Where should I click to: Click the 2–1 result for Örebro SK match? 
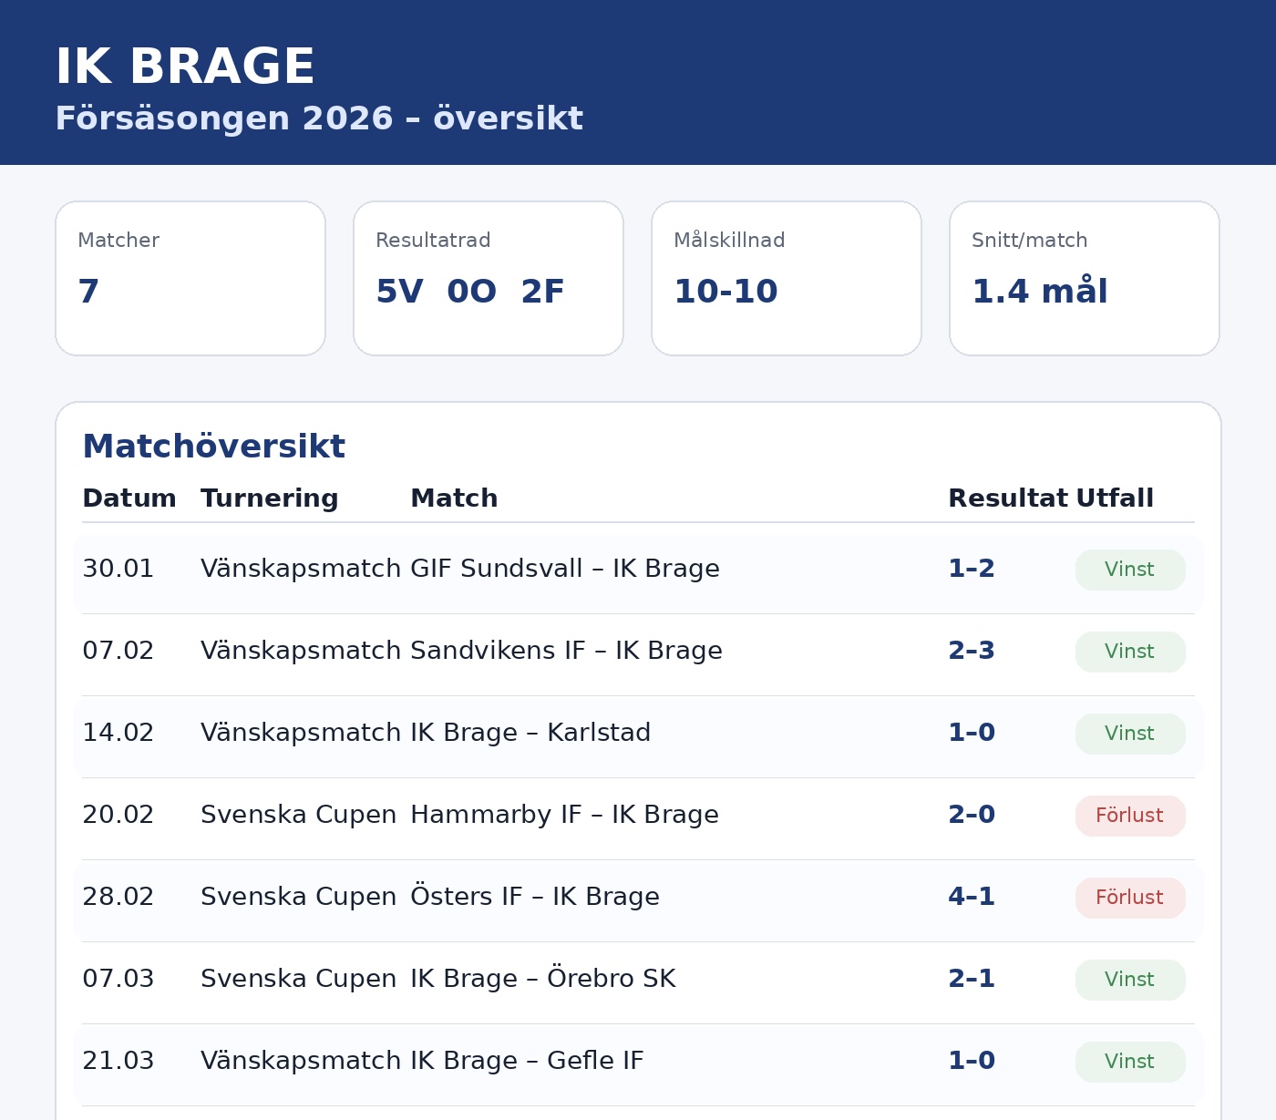pyautogui.click(x=972, y=979)
